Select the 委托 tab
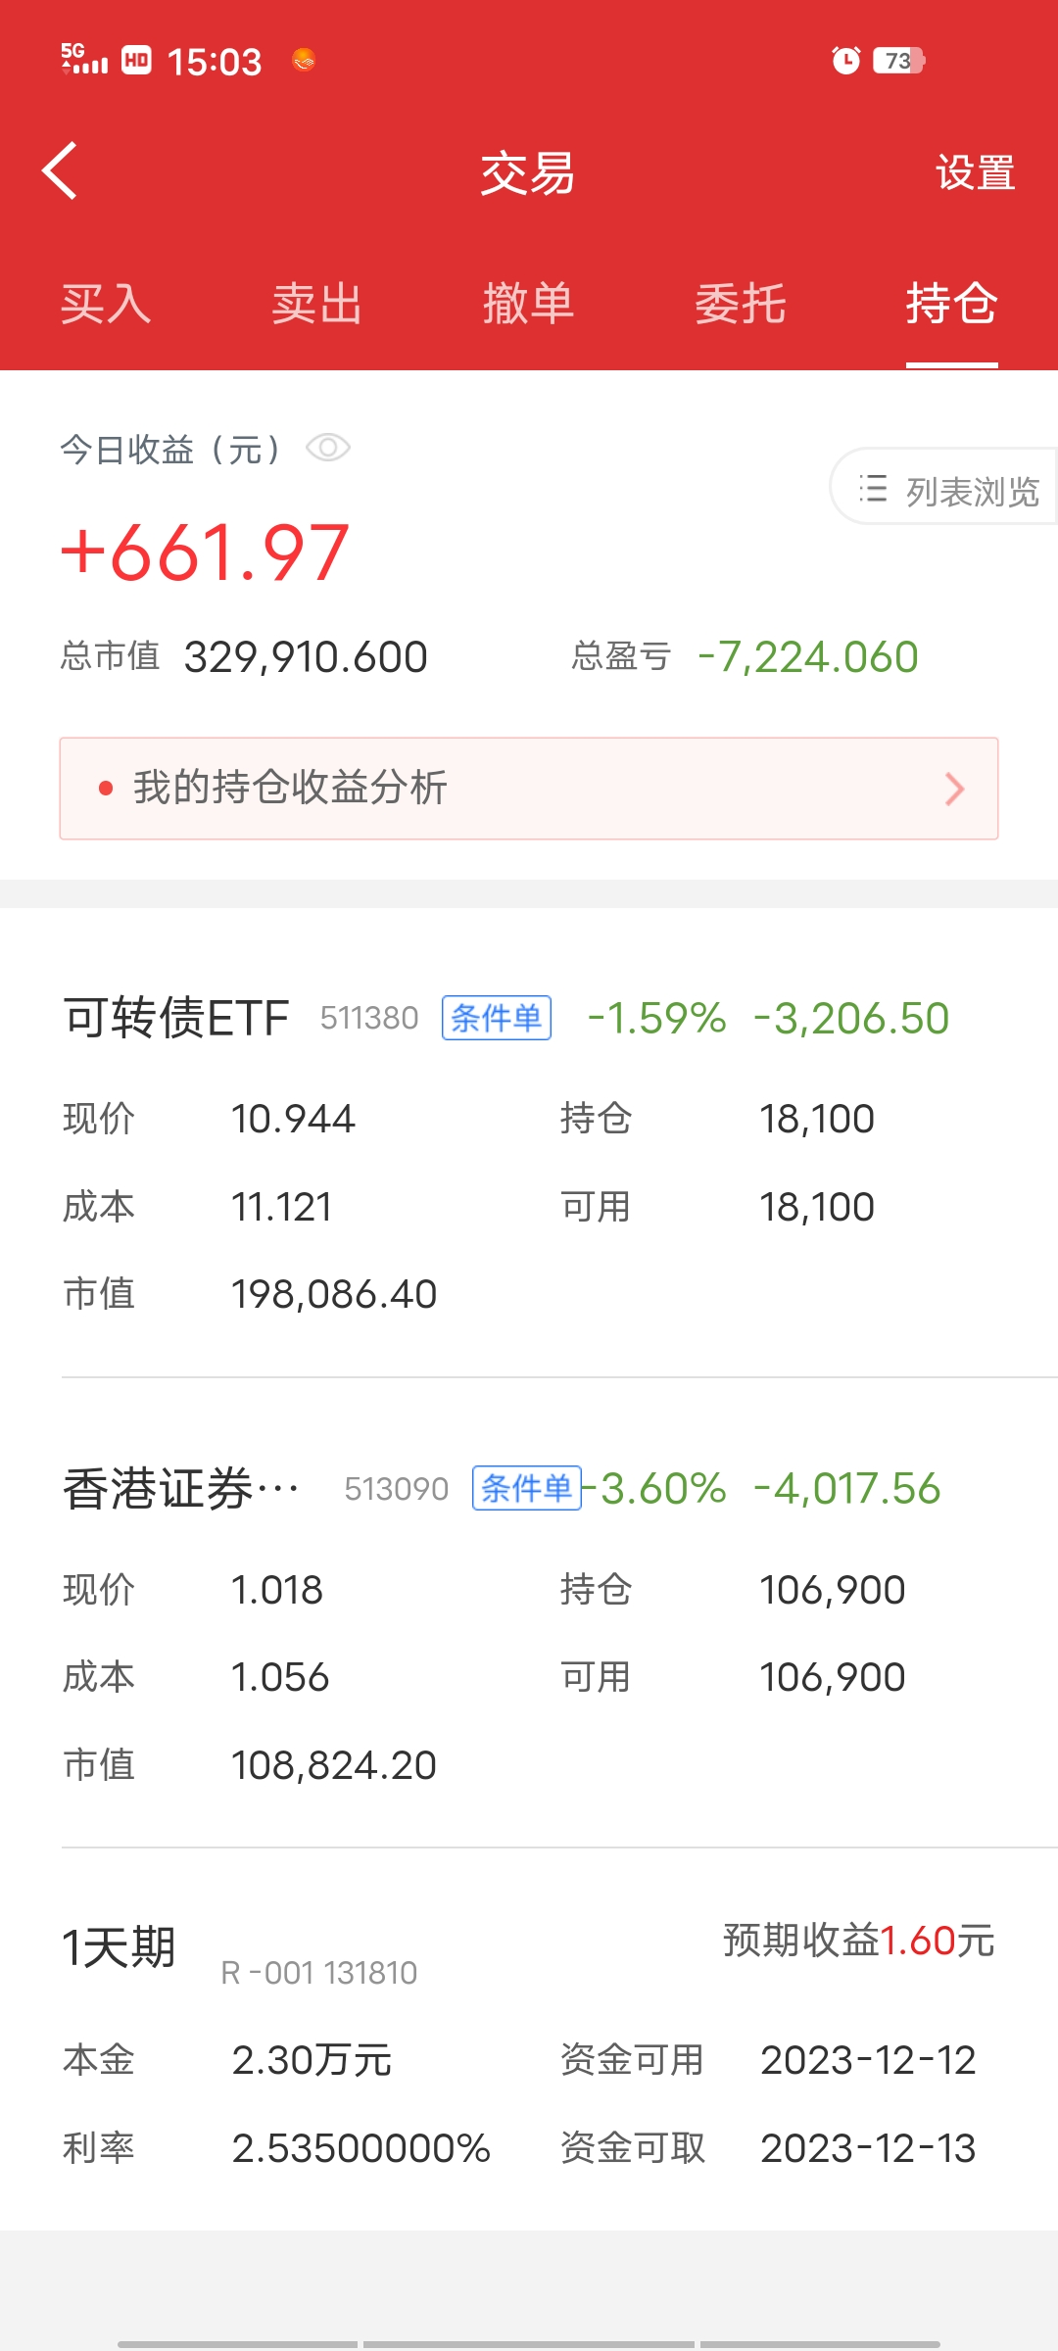 741,304
